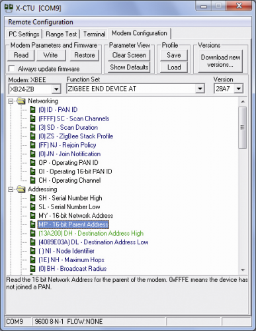Click the chip icon next to SL - Serial Number Low

tap(32, 207)
